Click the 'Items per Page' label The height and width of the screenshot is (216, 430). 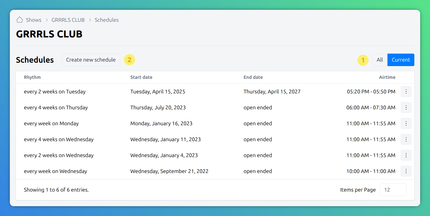[358, 190]
